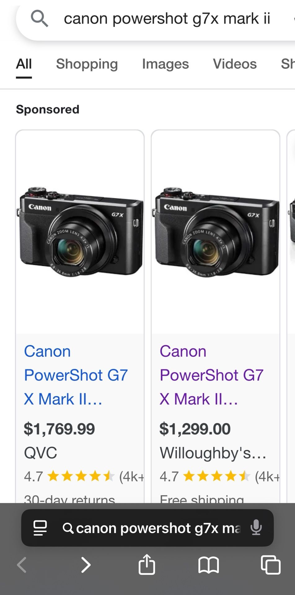Open the QVC Canon PowerShot G7 listing link
Screen dimensions: 295x595
pos(76,375)
